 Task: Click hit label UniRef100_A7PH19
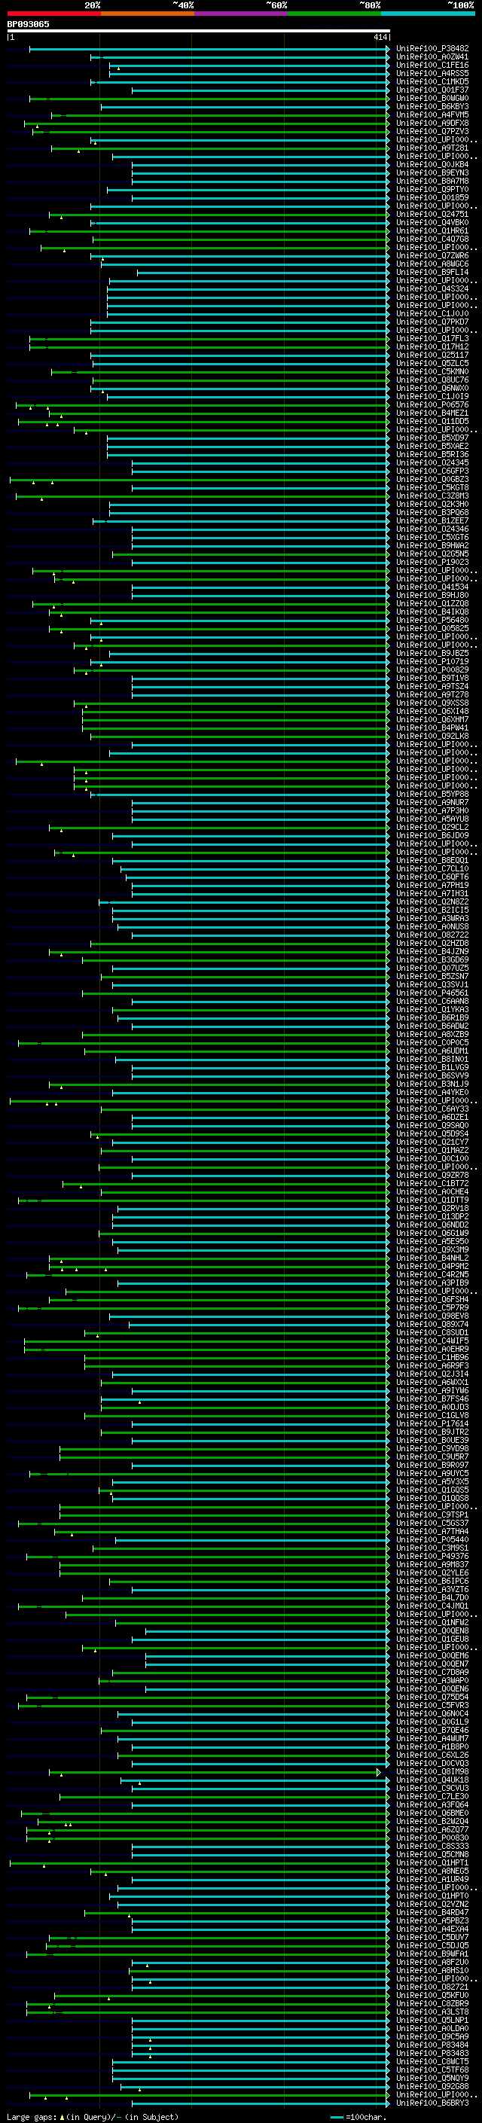[x=432, y=885]
